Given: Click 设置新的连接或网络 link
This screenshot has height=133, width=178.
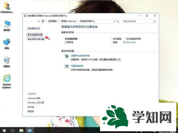Looking at the screenshot, I should tap(80, 56).
